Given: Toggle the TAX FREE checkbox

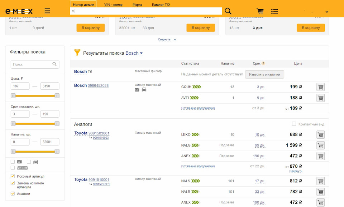Looking at the screenshot, I should click(x=13, y=168).
